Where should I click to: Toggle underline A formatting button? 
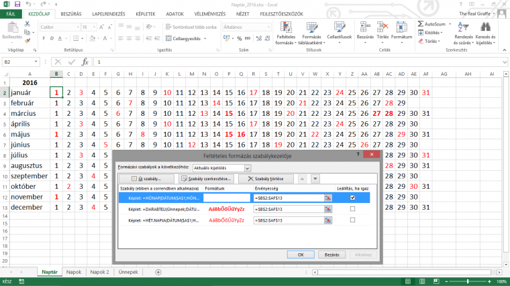[60, 38]
